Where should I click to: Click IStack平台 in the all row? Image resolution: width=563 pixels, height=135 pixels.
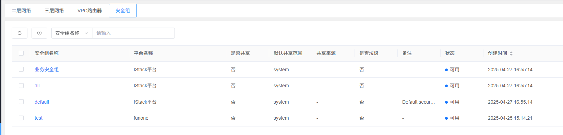click(145, 86)
